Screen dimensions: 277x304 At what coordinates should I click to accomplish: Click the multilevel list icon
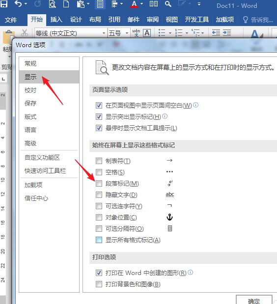click(x=195, y=33)
